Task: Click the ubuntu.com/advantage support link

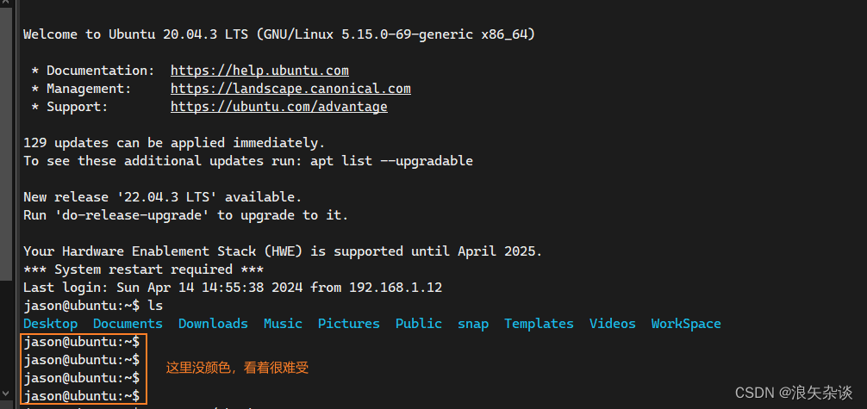Action: (278, 107)
